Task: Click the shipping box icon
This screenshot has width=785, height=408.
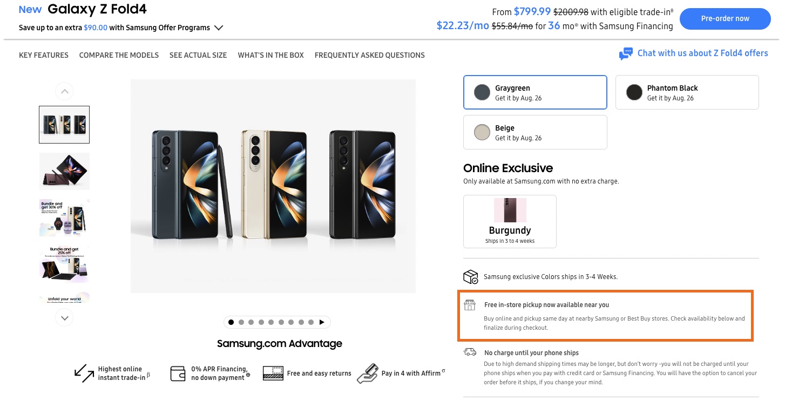Action: 471,277
